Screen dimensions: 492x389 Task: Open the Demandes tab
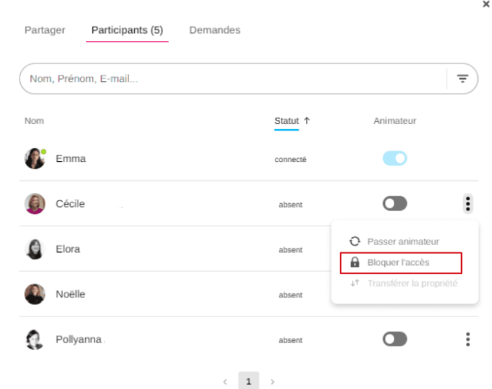pyautogui.click(x=215, y=30)
